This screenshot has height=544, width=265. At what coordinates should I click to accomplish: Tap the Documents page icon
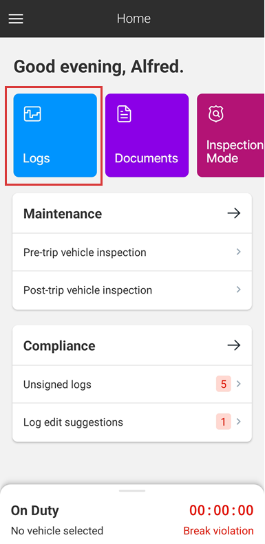pyautogui.click(x=124, y=114)
